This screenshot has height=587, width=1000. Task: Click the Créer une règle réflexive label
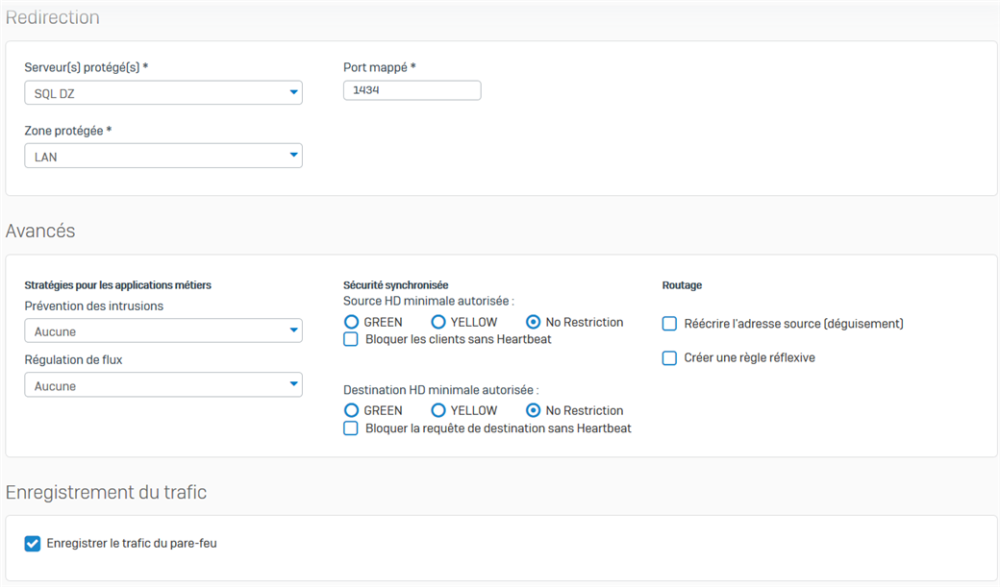[749, 357]
